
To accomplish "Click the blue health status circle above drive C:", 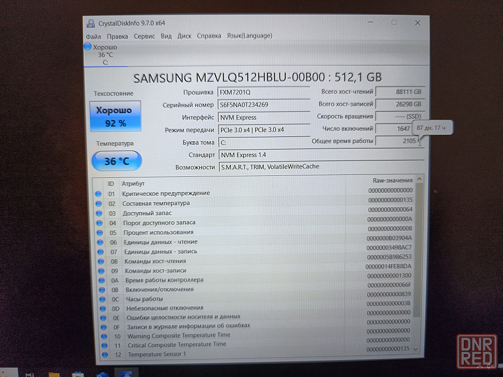I will (88, 46).
